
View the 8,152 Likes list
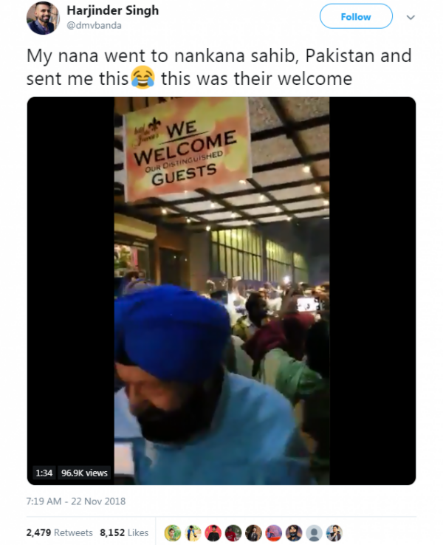124,532
